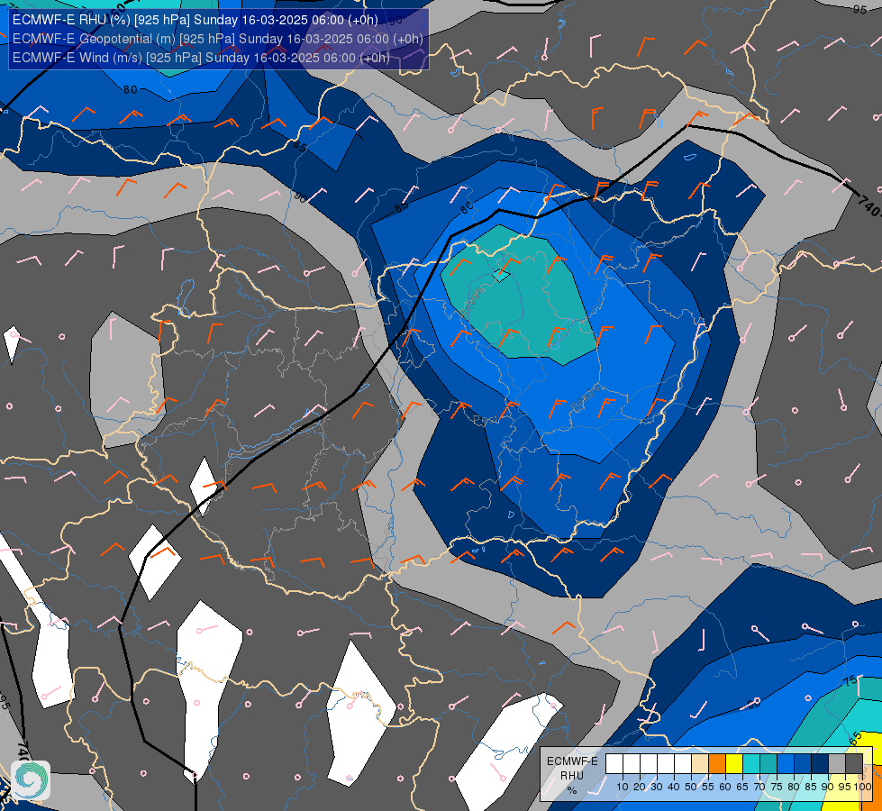The width and height of the screenshot is (882, 811).
Task: Select the ECMWF-E Wind (m/s) layer title
Action: click(x=201, y=58)
